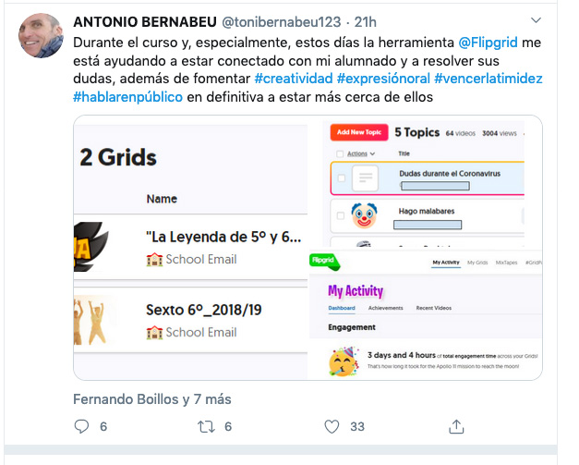Click the green Flipgrid logo

click(x=324, y=262)
